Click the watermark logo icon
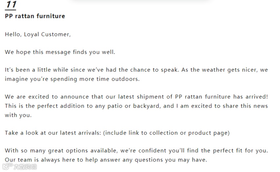This screenshot has height=172, width=280. point(8,166)
